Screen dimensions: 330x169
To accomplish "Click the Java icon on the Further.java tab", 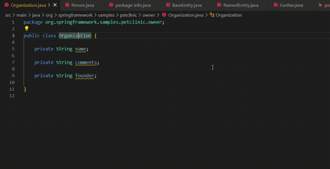I will point(275,5).
